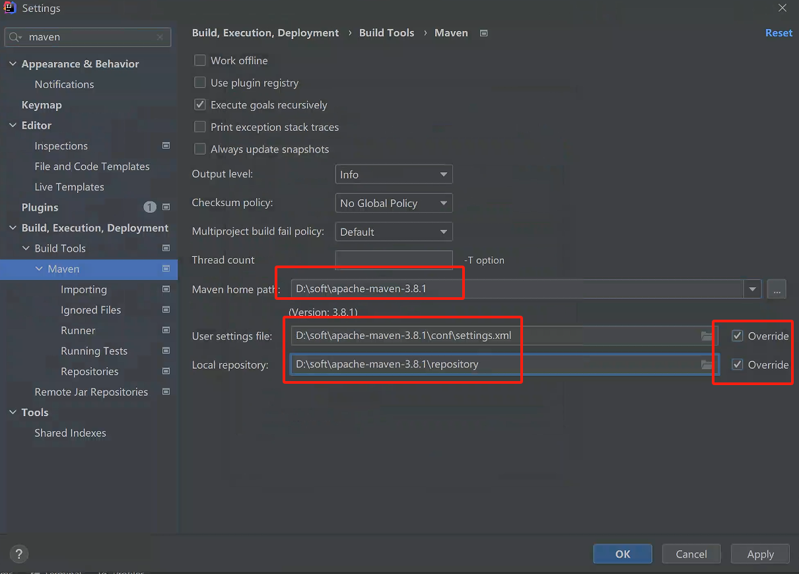Click project settings icon beside Ignored Files
This screenshot has height=574, width=799.
coord(166,310)
